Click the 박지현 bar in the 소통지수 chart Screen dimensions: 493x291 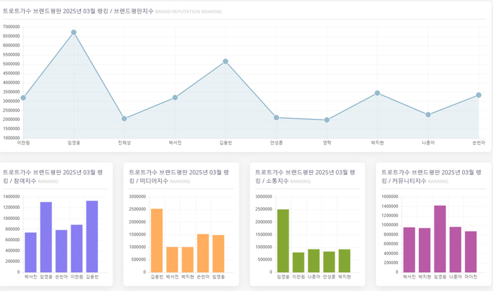[344, 261]
